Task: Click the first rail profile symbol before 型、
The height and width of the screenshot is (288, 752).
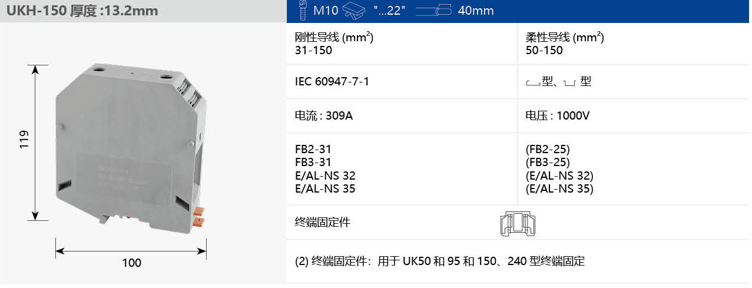Action: click(x=533, y=83)
